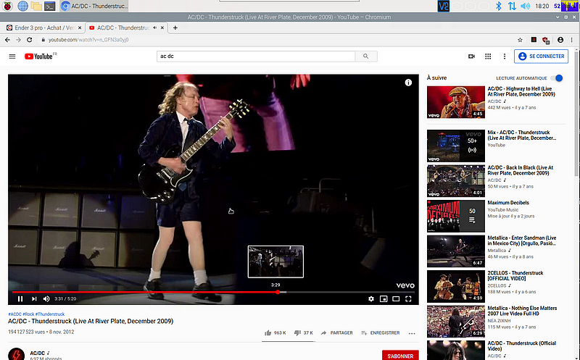Screen dimensions: 580x360
Task: Open the #Thunderstruck hashtag link
Action: 50,314
